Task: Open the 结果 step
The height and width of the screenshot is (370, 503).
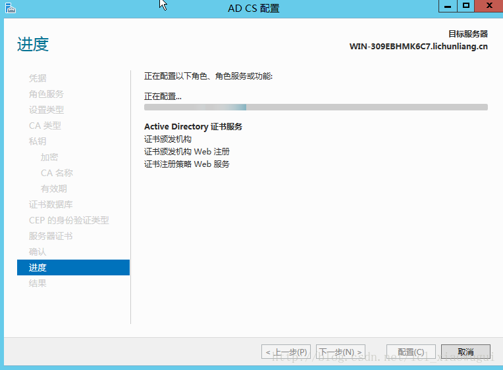Action: pos(38,283)
